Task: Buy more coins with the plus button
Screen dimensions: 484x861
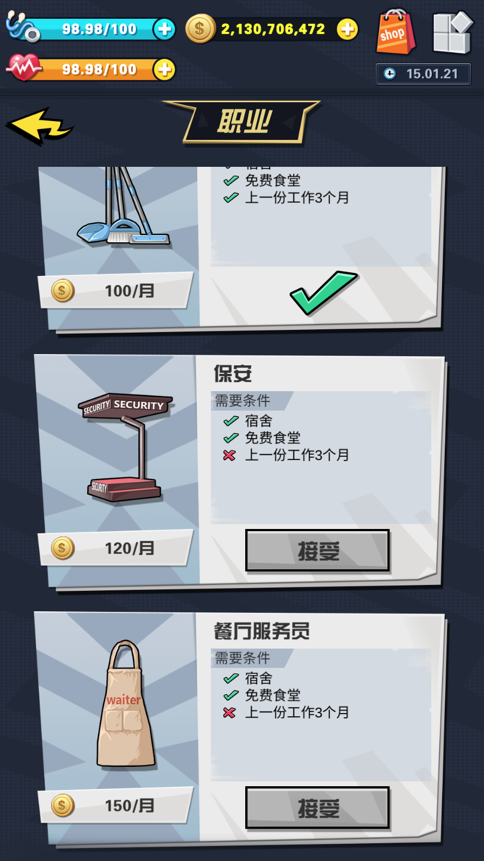Action: coord(347,29)
